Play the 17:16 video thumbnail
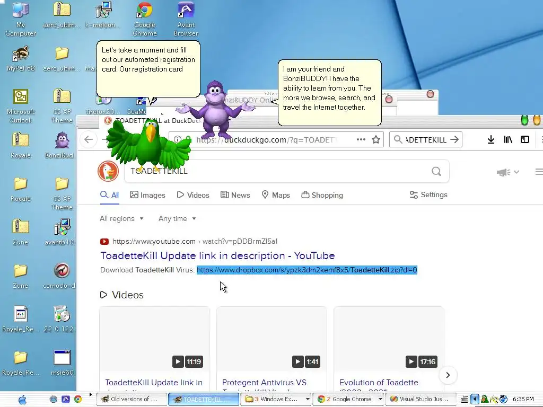Viewport: 543px width, 407px height. [x=389, y=339]
